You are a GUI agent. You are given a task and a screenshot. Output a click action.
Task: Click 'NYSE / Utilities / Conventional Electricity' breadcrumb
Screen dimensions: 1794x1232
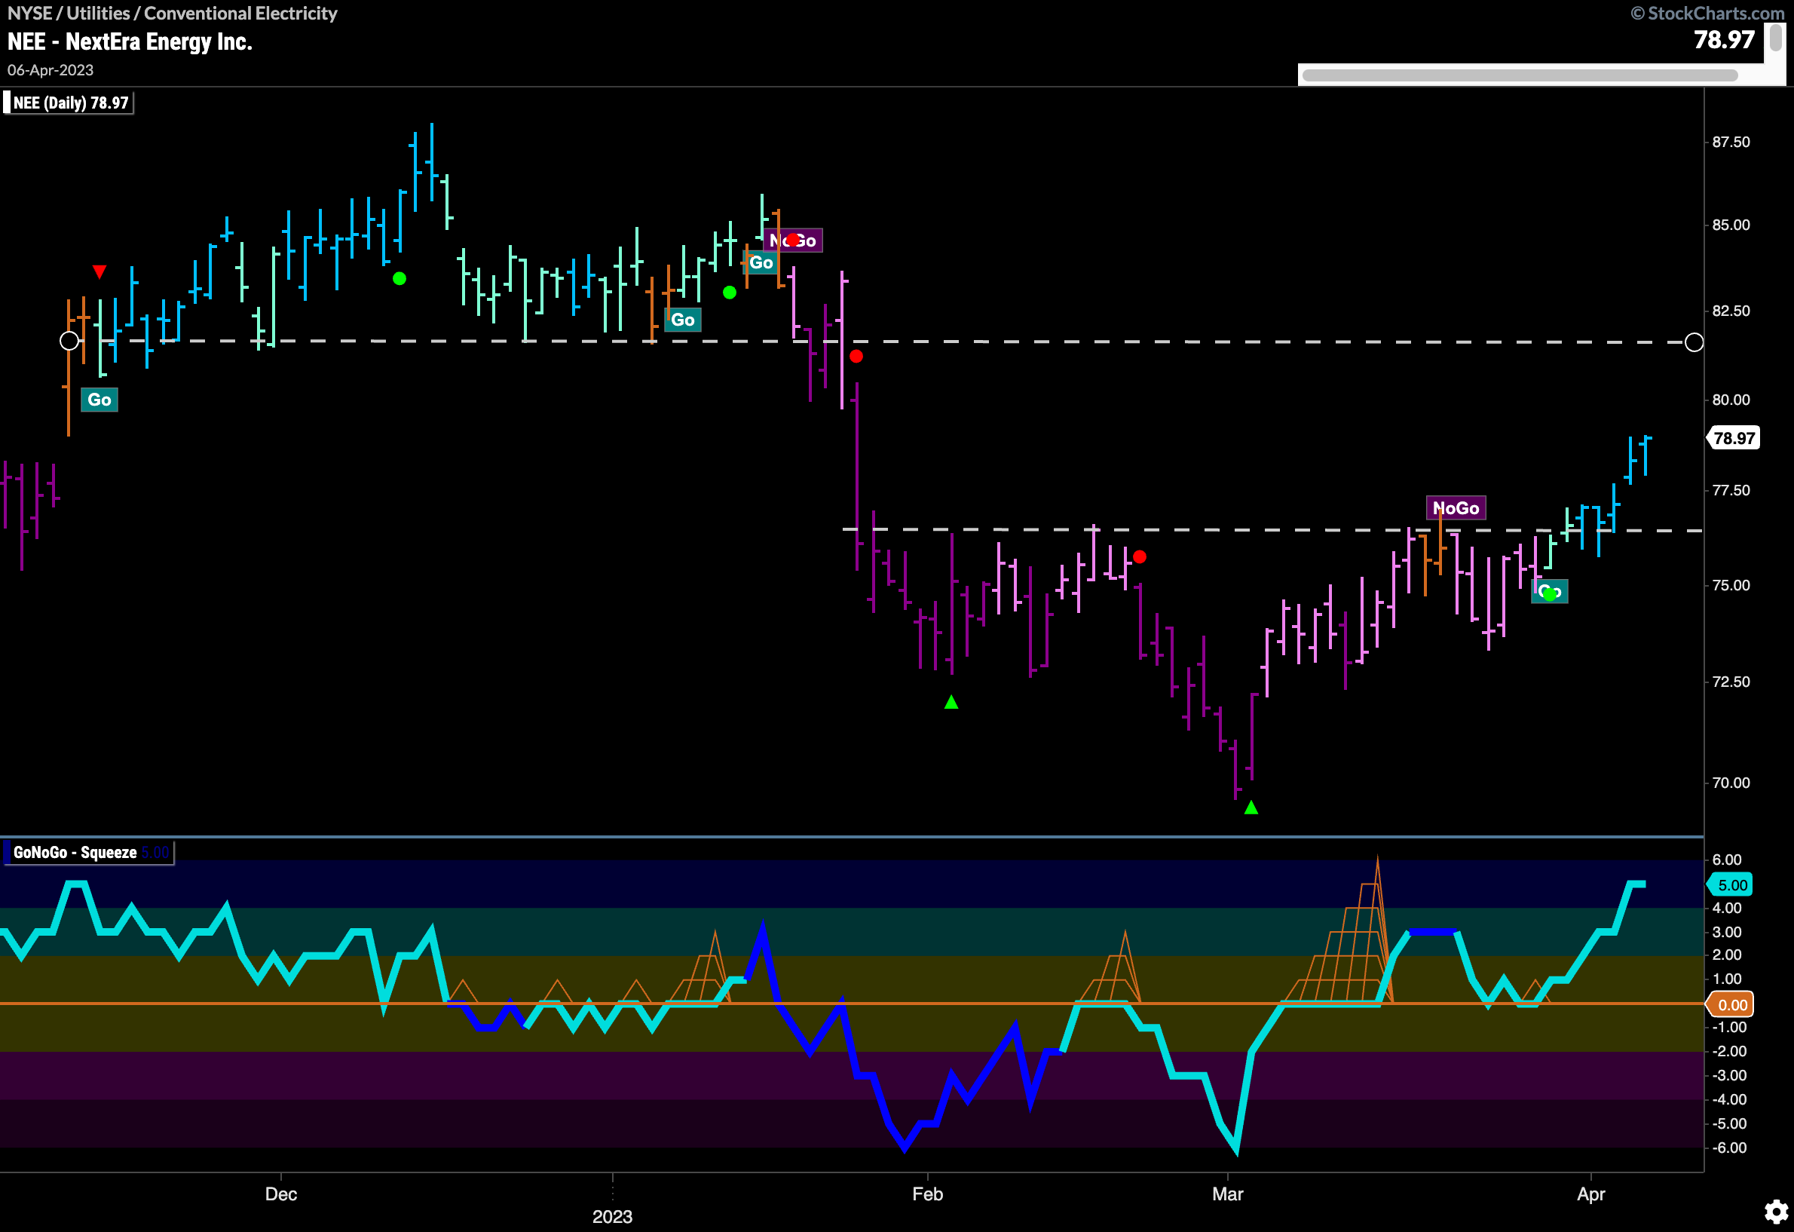click(172, 13)
